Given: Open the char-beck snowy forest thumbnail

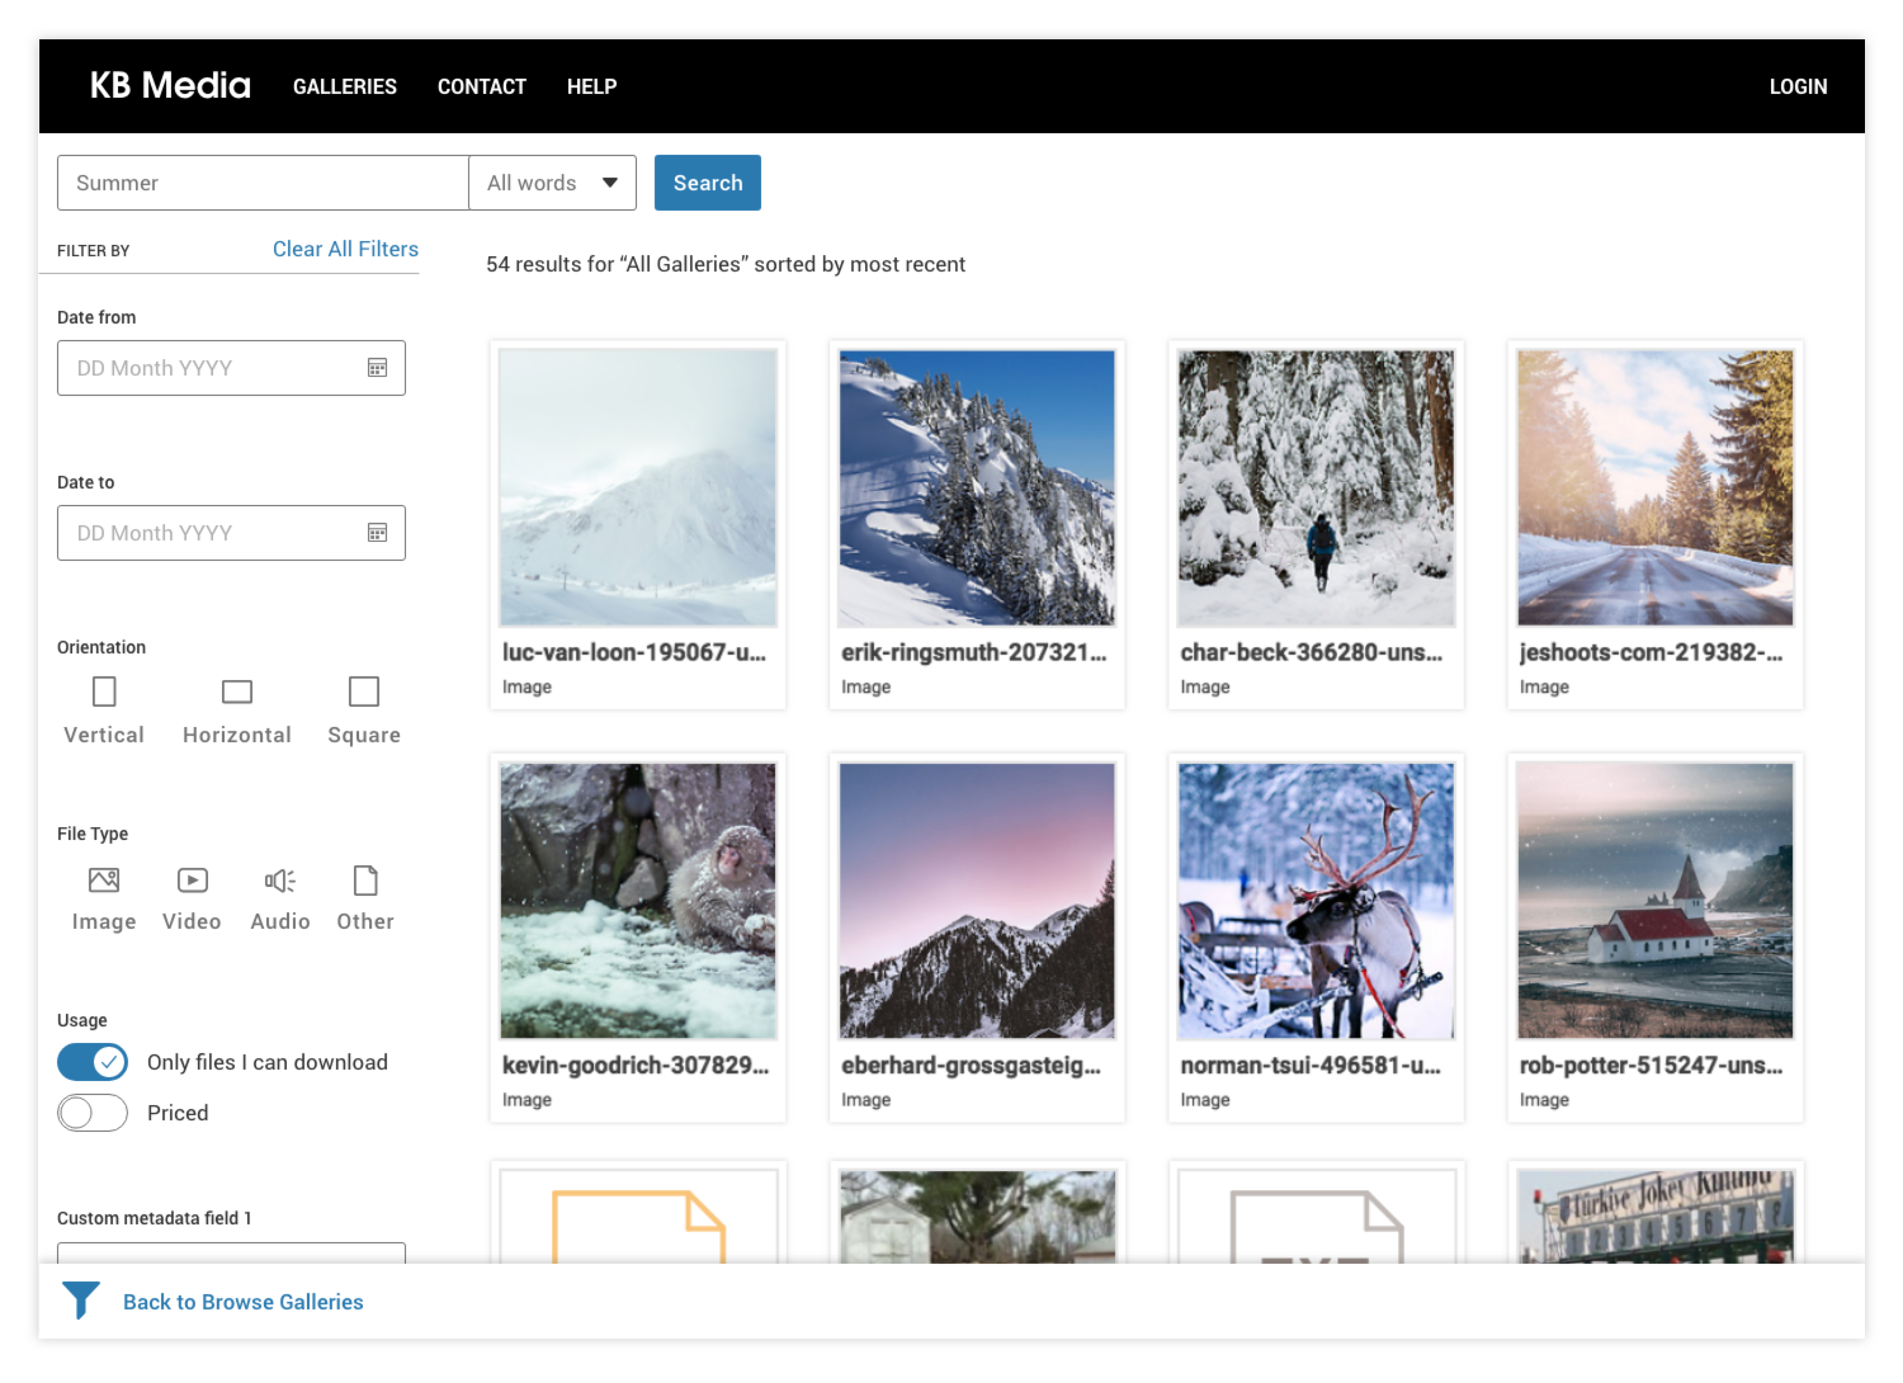Looking at the screenshot, I should coord(1316,488).
